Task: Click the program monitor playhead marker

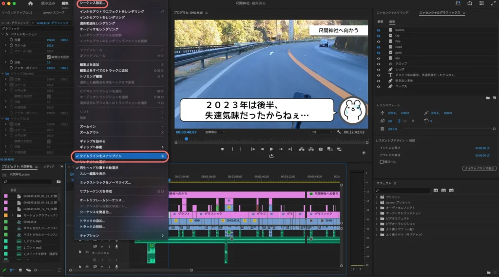Action: tap(186, 139)
